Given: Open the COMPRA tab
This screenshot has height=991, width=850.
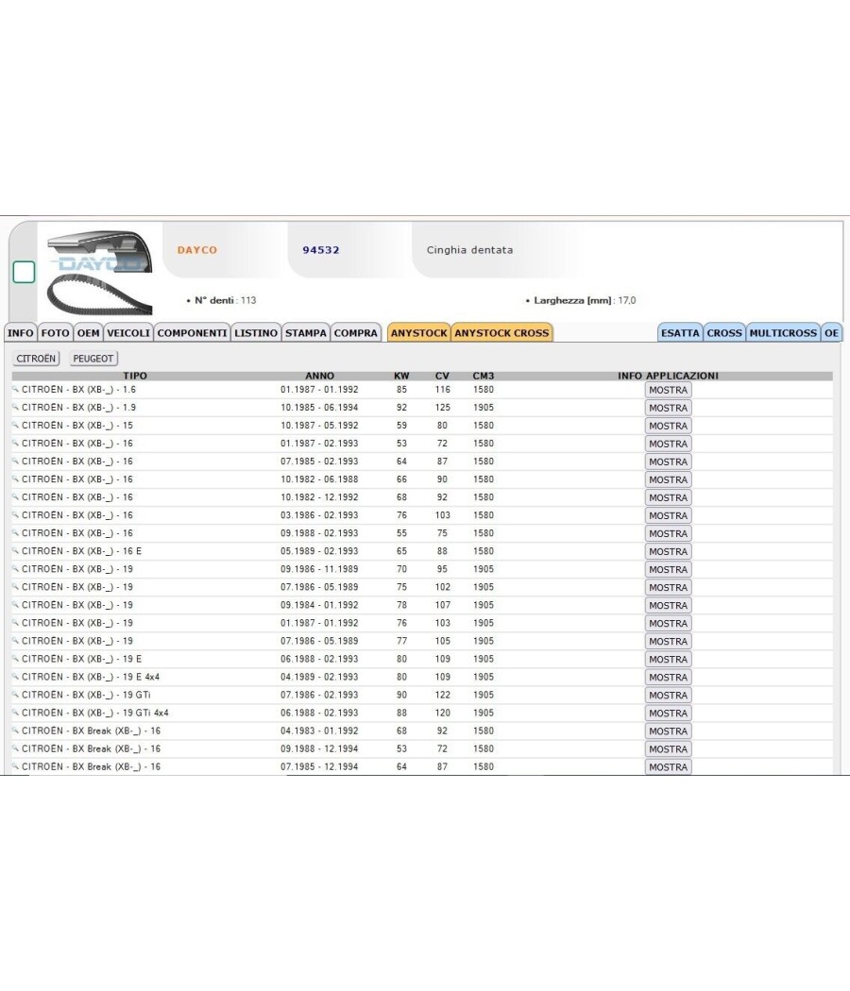Looking at the screenshot, I should click(x=355, y=333).
